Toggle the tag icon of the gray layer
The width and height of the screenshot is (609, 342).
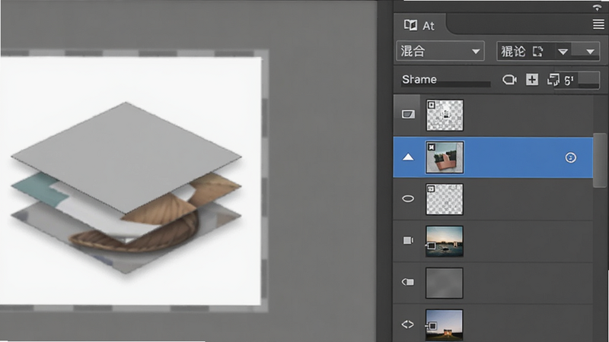click(408, 282)
